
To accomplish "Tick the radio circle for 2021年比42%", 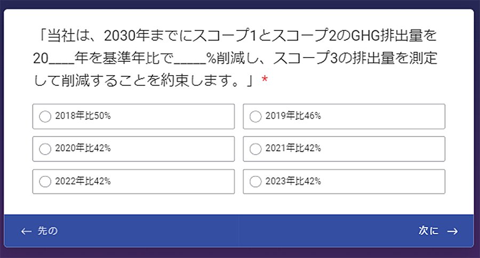I will pos(255,149).
